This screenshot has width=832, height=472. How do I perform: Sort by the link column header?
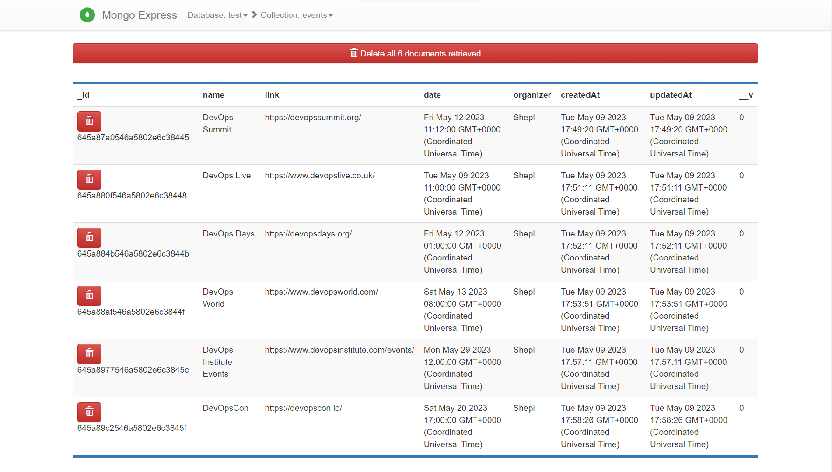coord(272,95)
